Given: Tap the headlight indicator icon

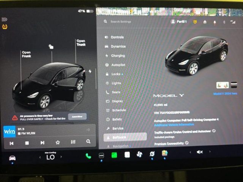Looking at the screenshot, I should pyautogui.click(x=4, y=19).
